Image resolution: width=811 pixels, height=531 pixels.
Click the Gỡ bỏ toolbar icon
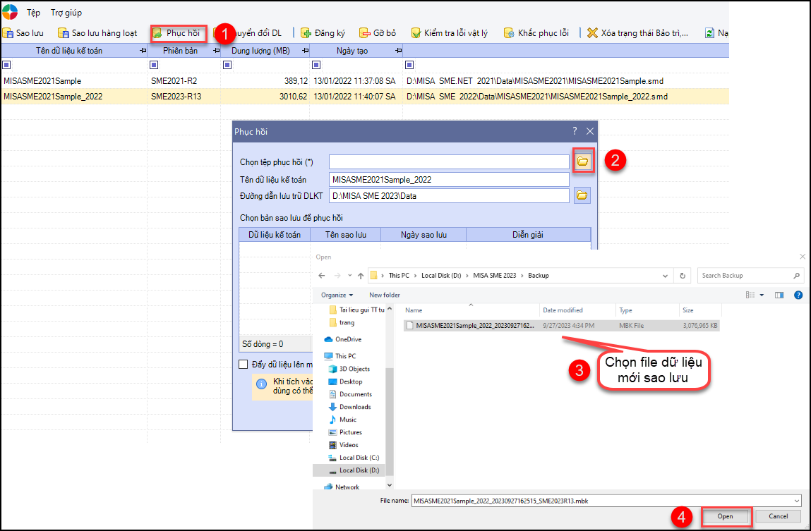click(x=365, y=33)
